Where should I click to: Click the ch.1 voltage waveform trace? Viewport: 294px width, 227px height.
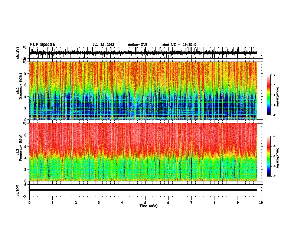pos(143,53)
